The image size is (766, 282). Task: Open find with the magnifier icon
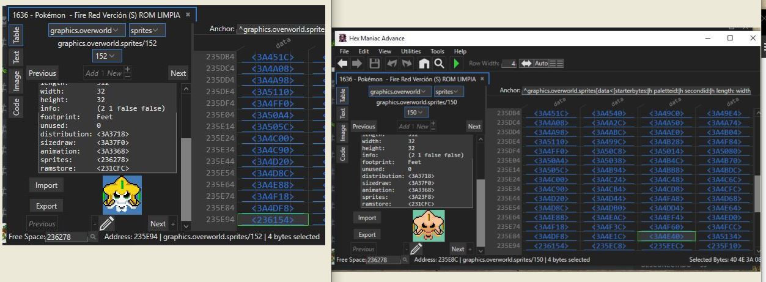click(x=439, y=63)
